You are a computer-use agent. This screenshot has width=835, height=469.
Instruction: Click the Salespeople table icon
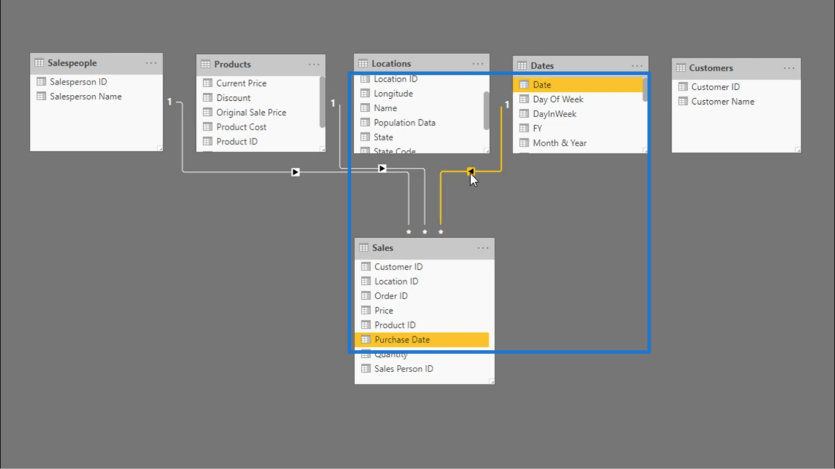click(x=39, y=63)
